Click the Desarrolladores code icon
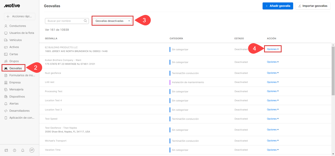This screenshot has height=156, width=335. [x=6, y=111]
